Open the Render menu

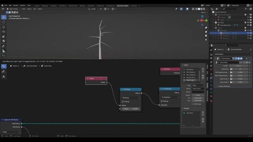pos(16,6)
